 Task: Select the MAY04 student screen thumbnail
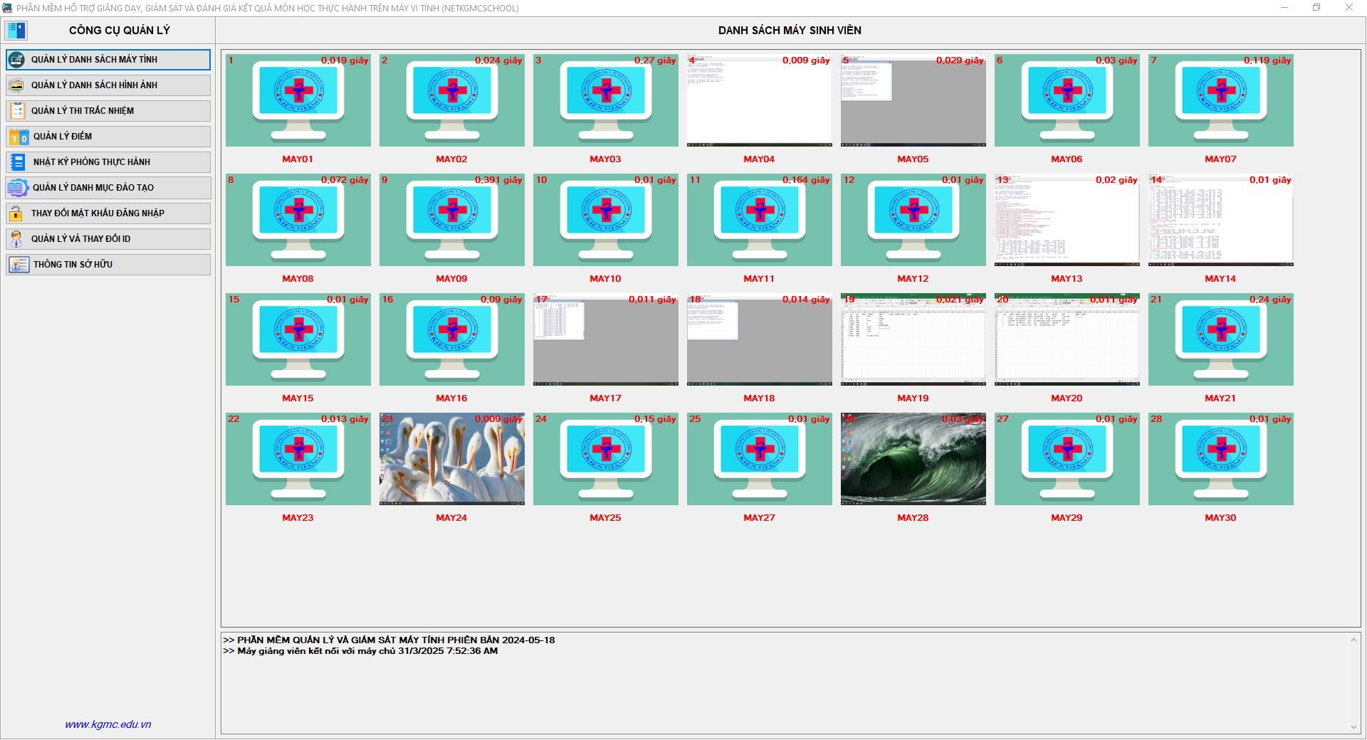759,101
